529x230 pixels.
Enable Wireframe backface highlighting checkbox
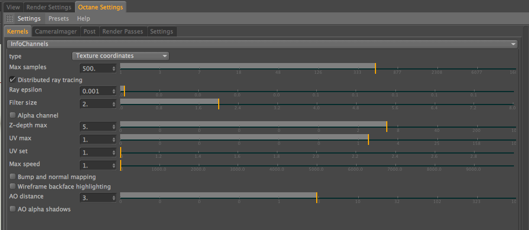point(12,186)
